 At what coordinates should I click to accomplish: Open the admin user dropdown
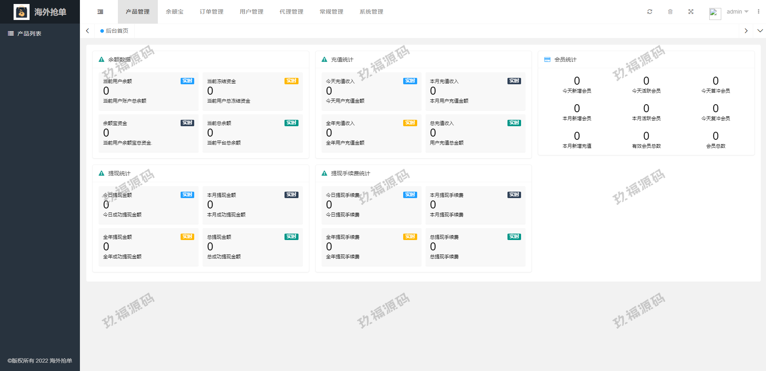point(737,12)
